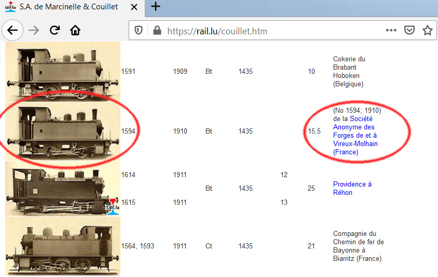View site security padlock details
This screenshot has height=277, width=438.
157,31
